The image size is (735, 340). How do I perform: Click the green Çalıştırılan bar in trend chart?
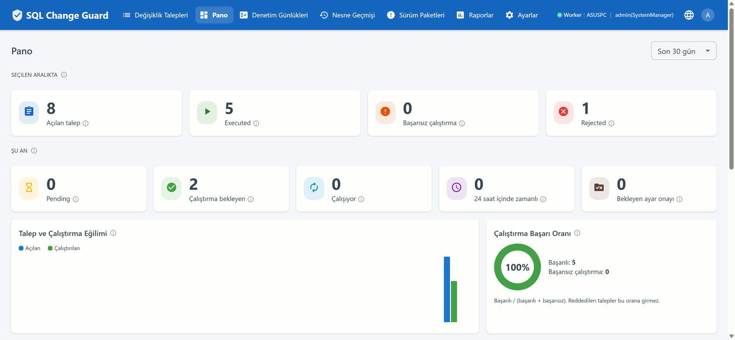pyautogui.click(x=454, y=302)
